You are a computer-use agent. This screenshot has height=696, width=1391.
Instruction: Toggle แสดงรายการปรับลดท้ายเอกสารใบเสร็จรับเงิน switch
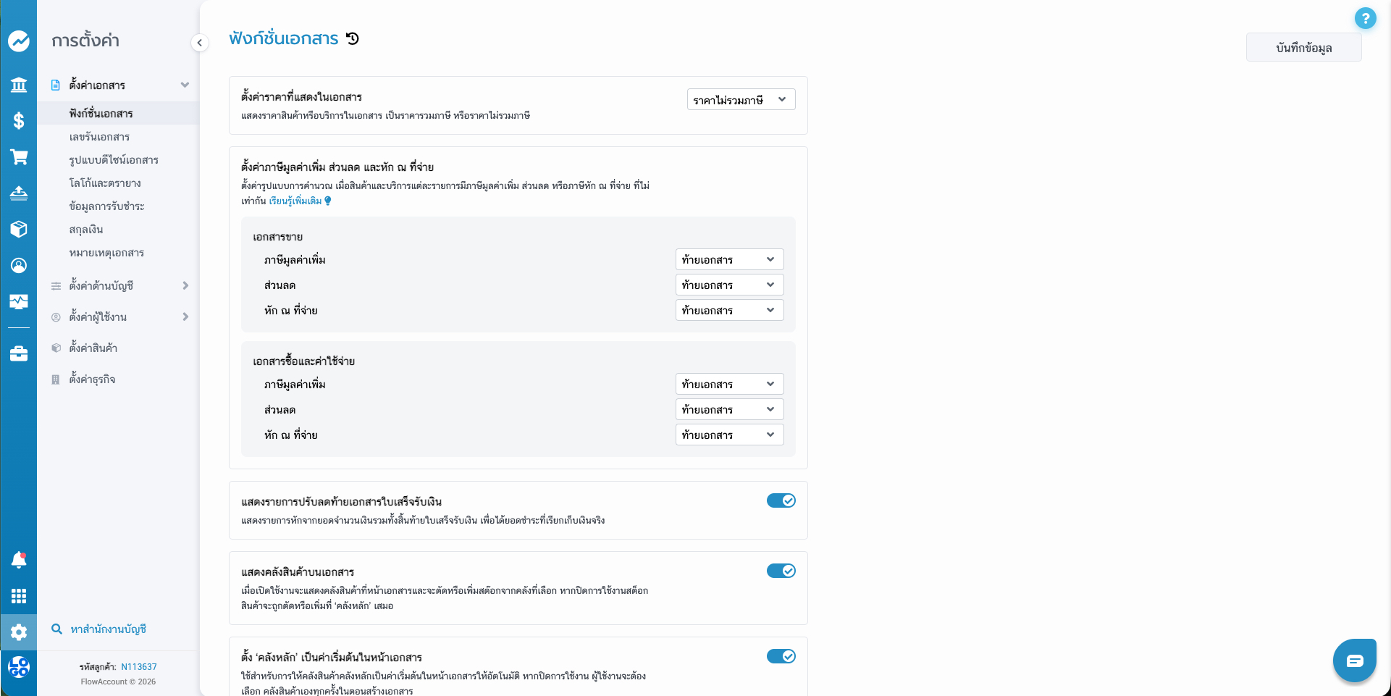[x=781, y=500]
